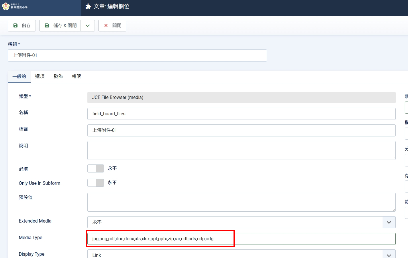Image resolution: width=408 pixels, height=258 pixels.
Task: Toggle the 必填 required switch
Action: 96,168
